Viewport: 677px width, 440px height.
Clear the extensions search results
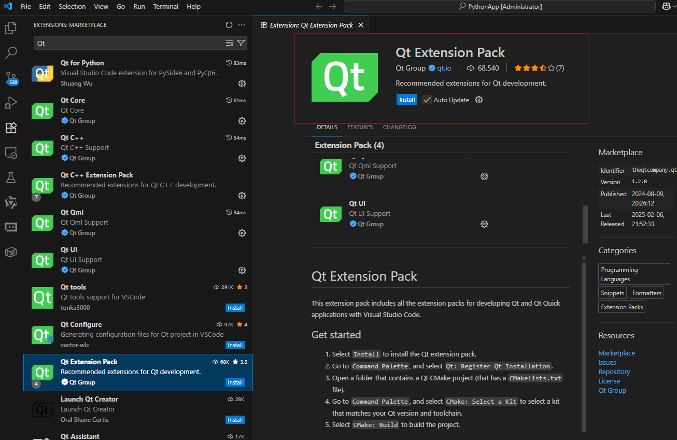tap(230, 43)
